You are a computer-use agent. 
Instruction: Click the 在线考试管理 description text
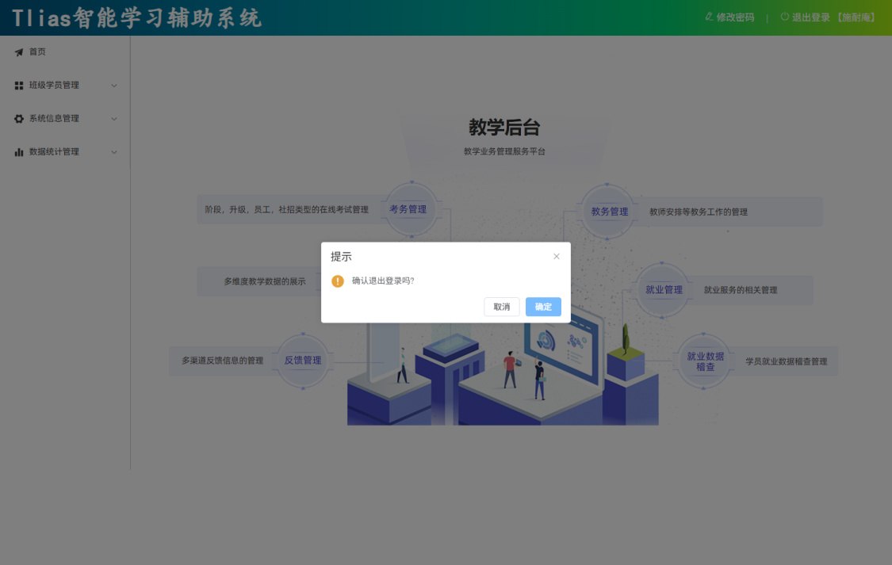(287, 209)
